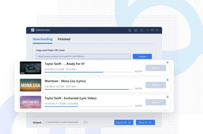Viewport: 203px width, 134px height.
Task: Click the VideoHunter app logo icon
Action: 33,30
